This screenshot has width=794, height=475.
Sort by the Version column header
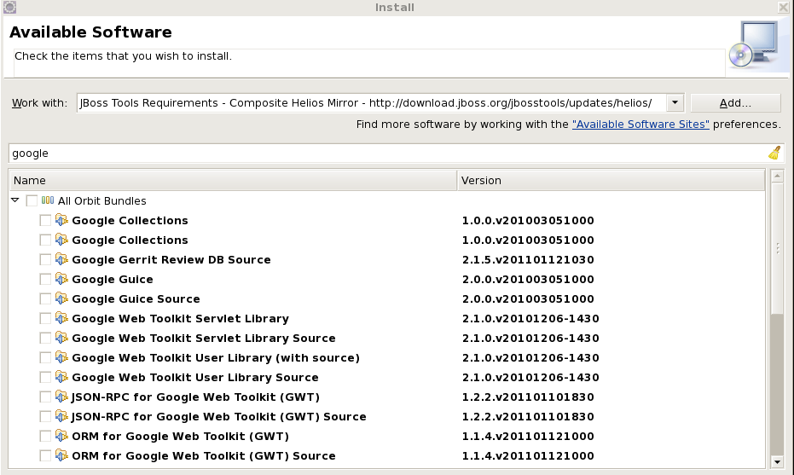[x=610, y=181]
